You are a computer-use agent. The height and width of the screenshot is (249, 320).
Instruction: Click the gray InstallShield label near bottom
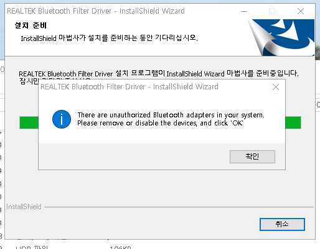[24, 207]
